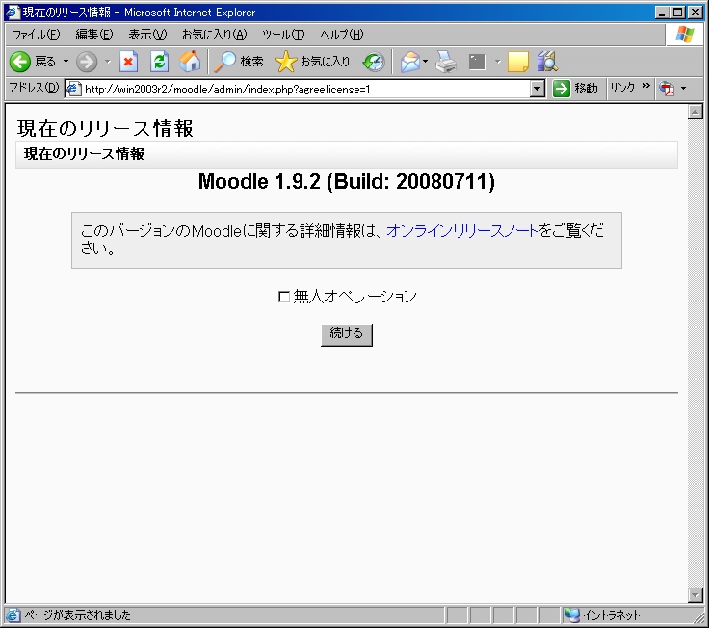Open the Back button history dropdown arrow

pyautogui.click(x=66, y=62)
